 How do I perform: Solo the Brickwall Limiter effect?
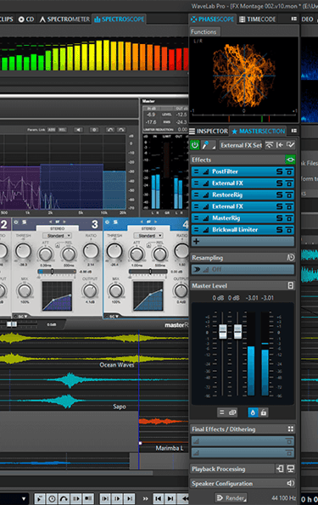pyautogui.click(x=280, y=230)
